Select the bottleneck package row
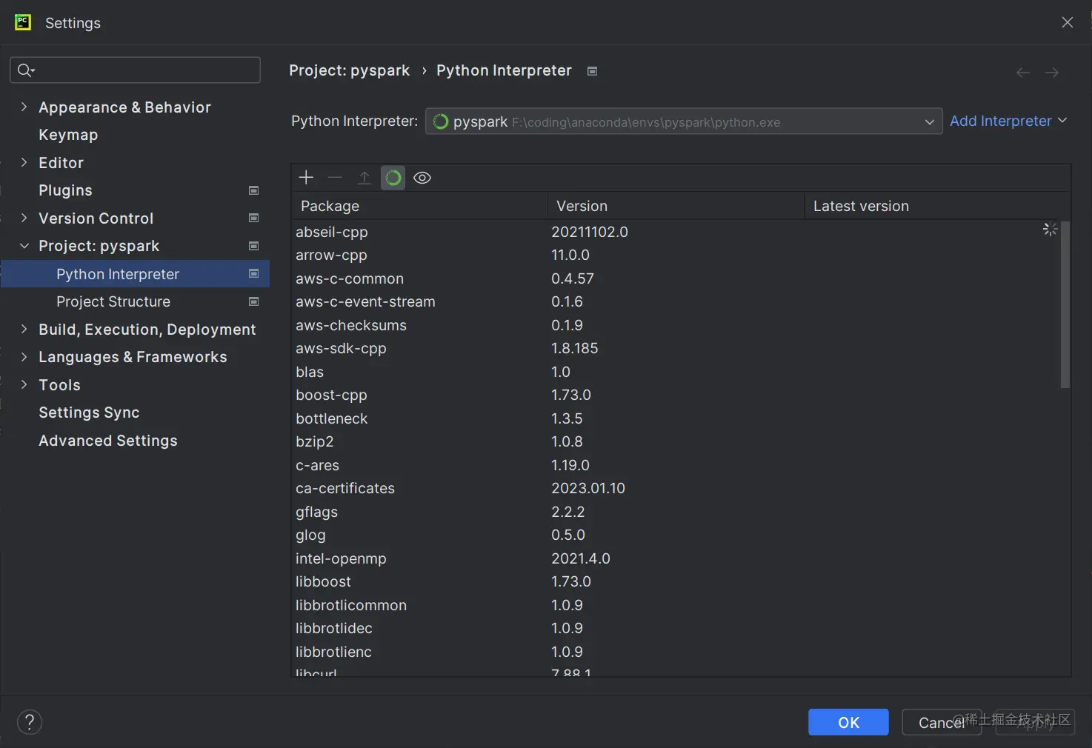Viewport: 1092px width, 748px height. click(x=676, y=418)
